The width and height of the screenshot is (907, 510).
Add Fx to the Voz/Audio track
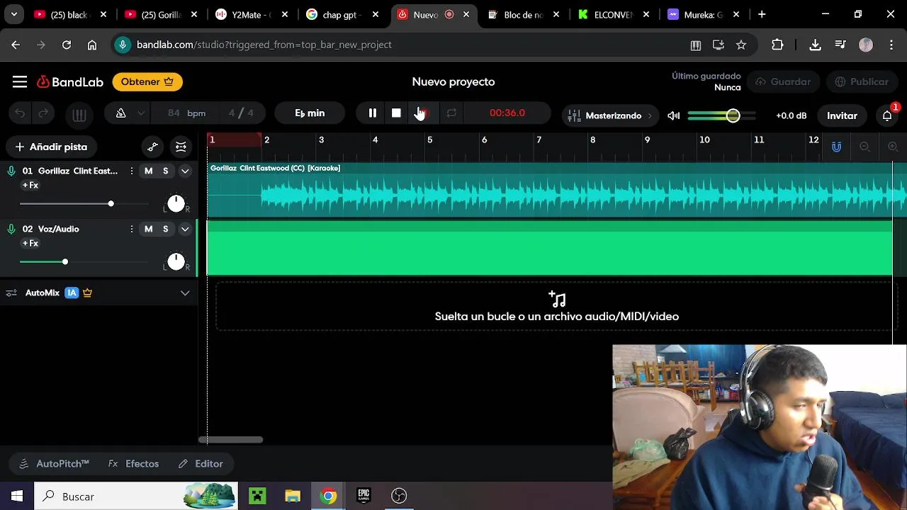30,244
